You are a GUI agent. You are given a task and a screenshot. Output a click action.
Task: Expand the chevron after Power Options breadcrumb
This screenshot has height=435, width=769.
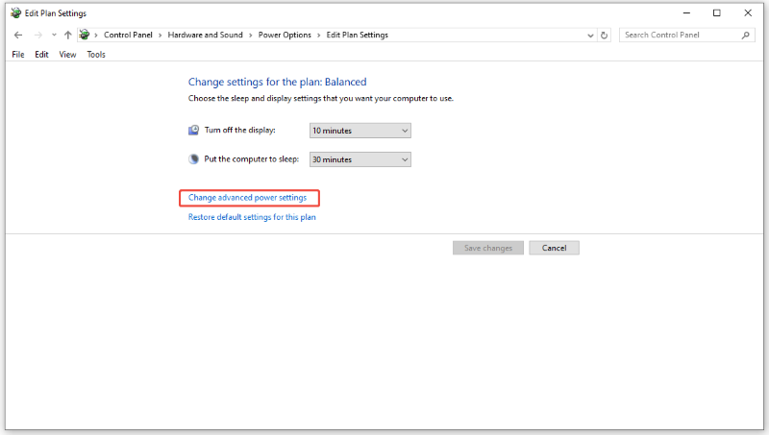coord(319,36)
